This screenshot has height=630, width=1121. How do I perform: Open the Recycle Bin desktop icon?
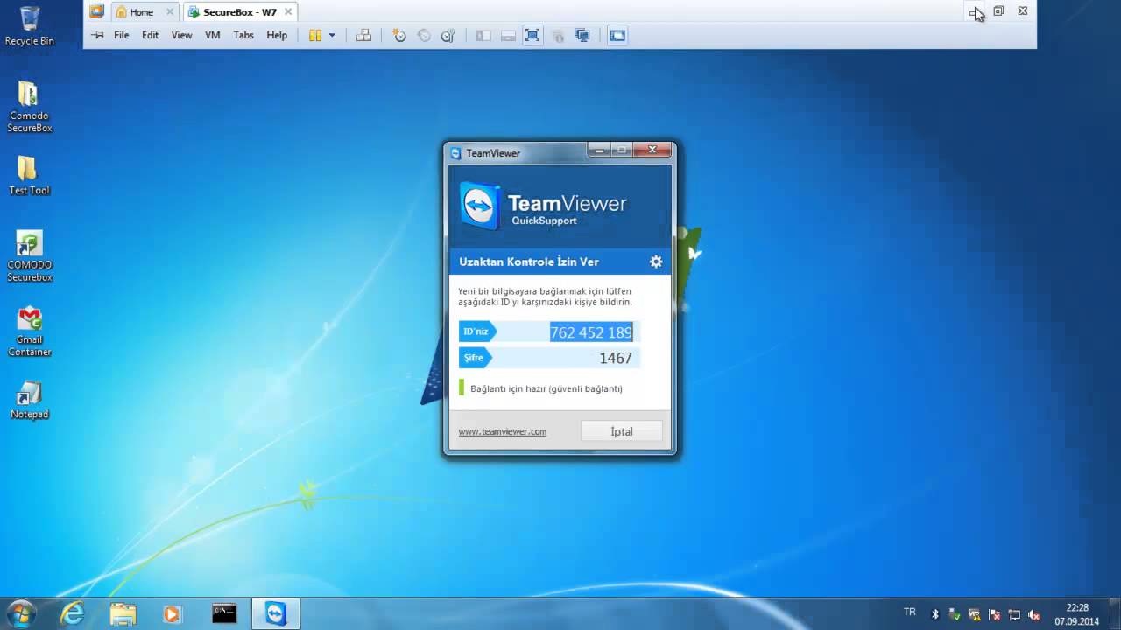29,25
